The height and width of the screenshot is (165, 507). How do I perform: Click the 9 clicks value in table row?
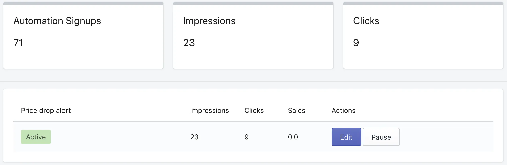pos(246,137)
